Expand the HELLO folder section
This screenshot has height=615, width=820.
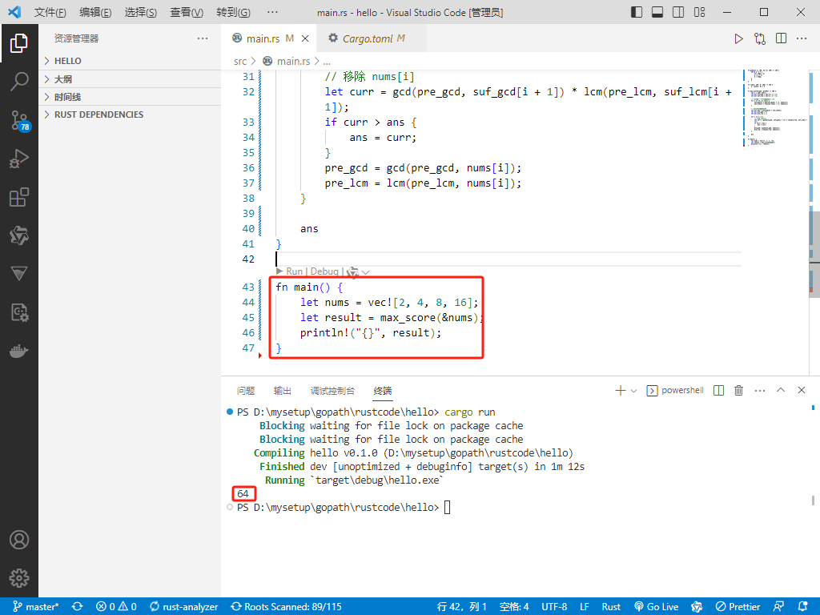coord(130,61)
